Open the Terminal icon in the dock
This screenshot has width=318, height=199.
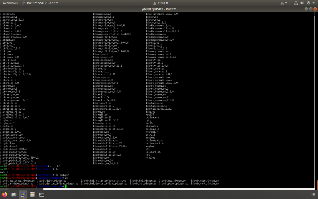(42, 195)
